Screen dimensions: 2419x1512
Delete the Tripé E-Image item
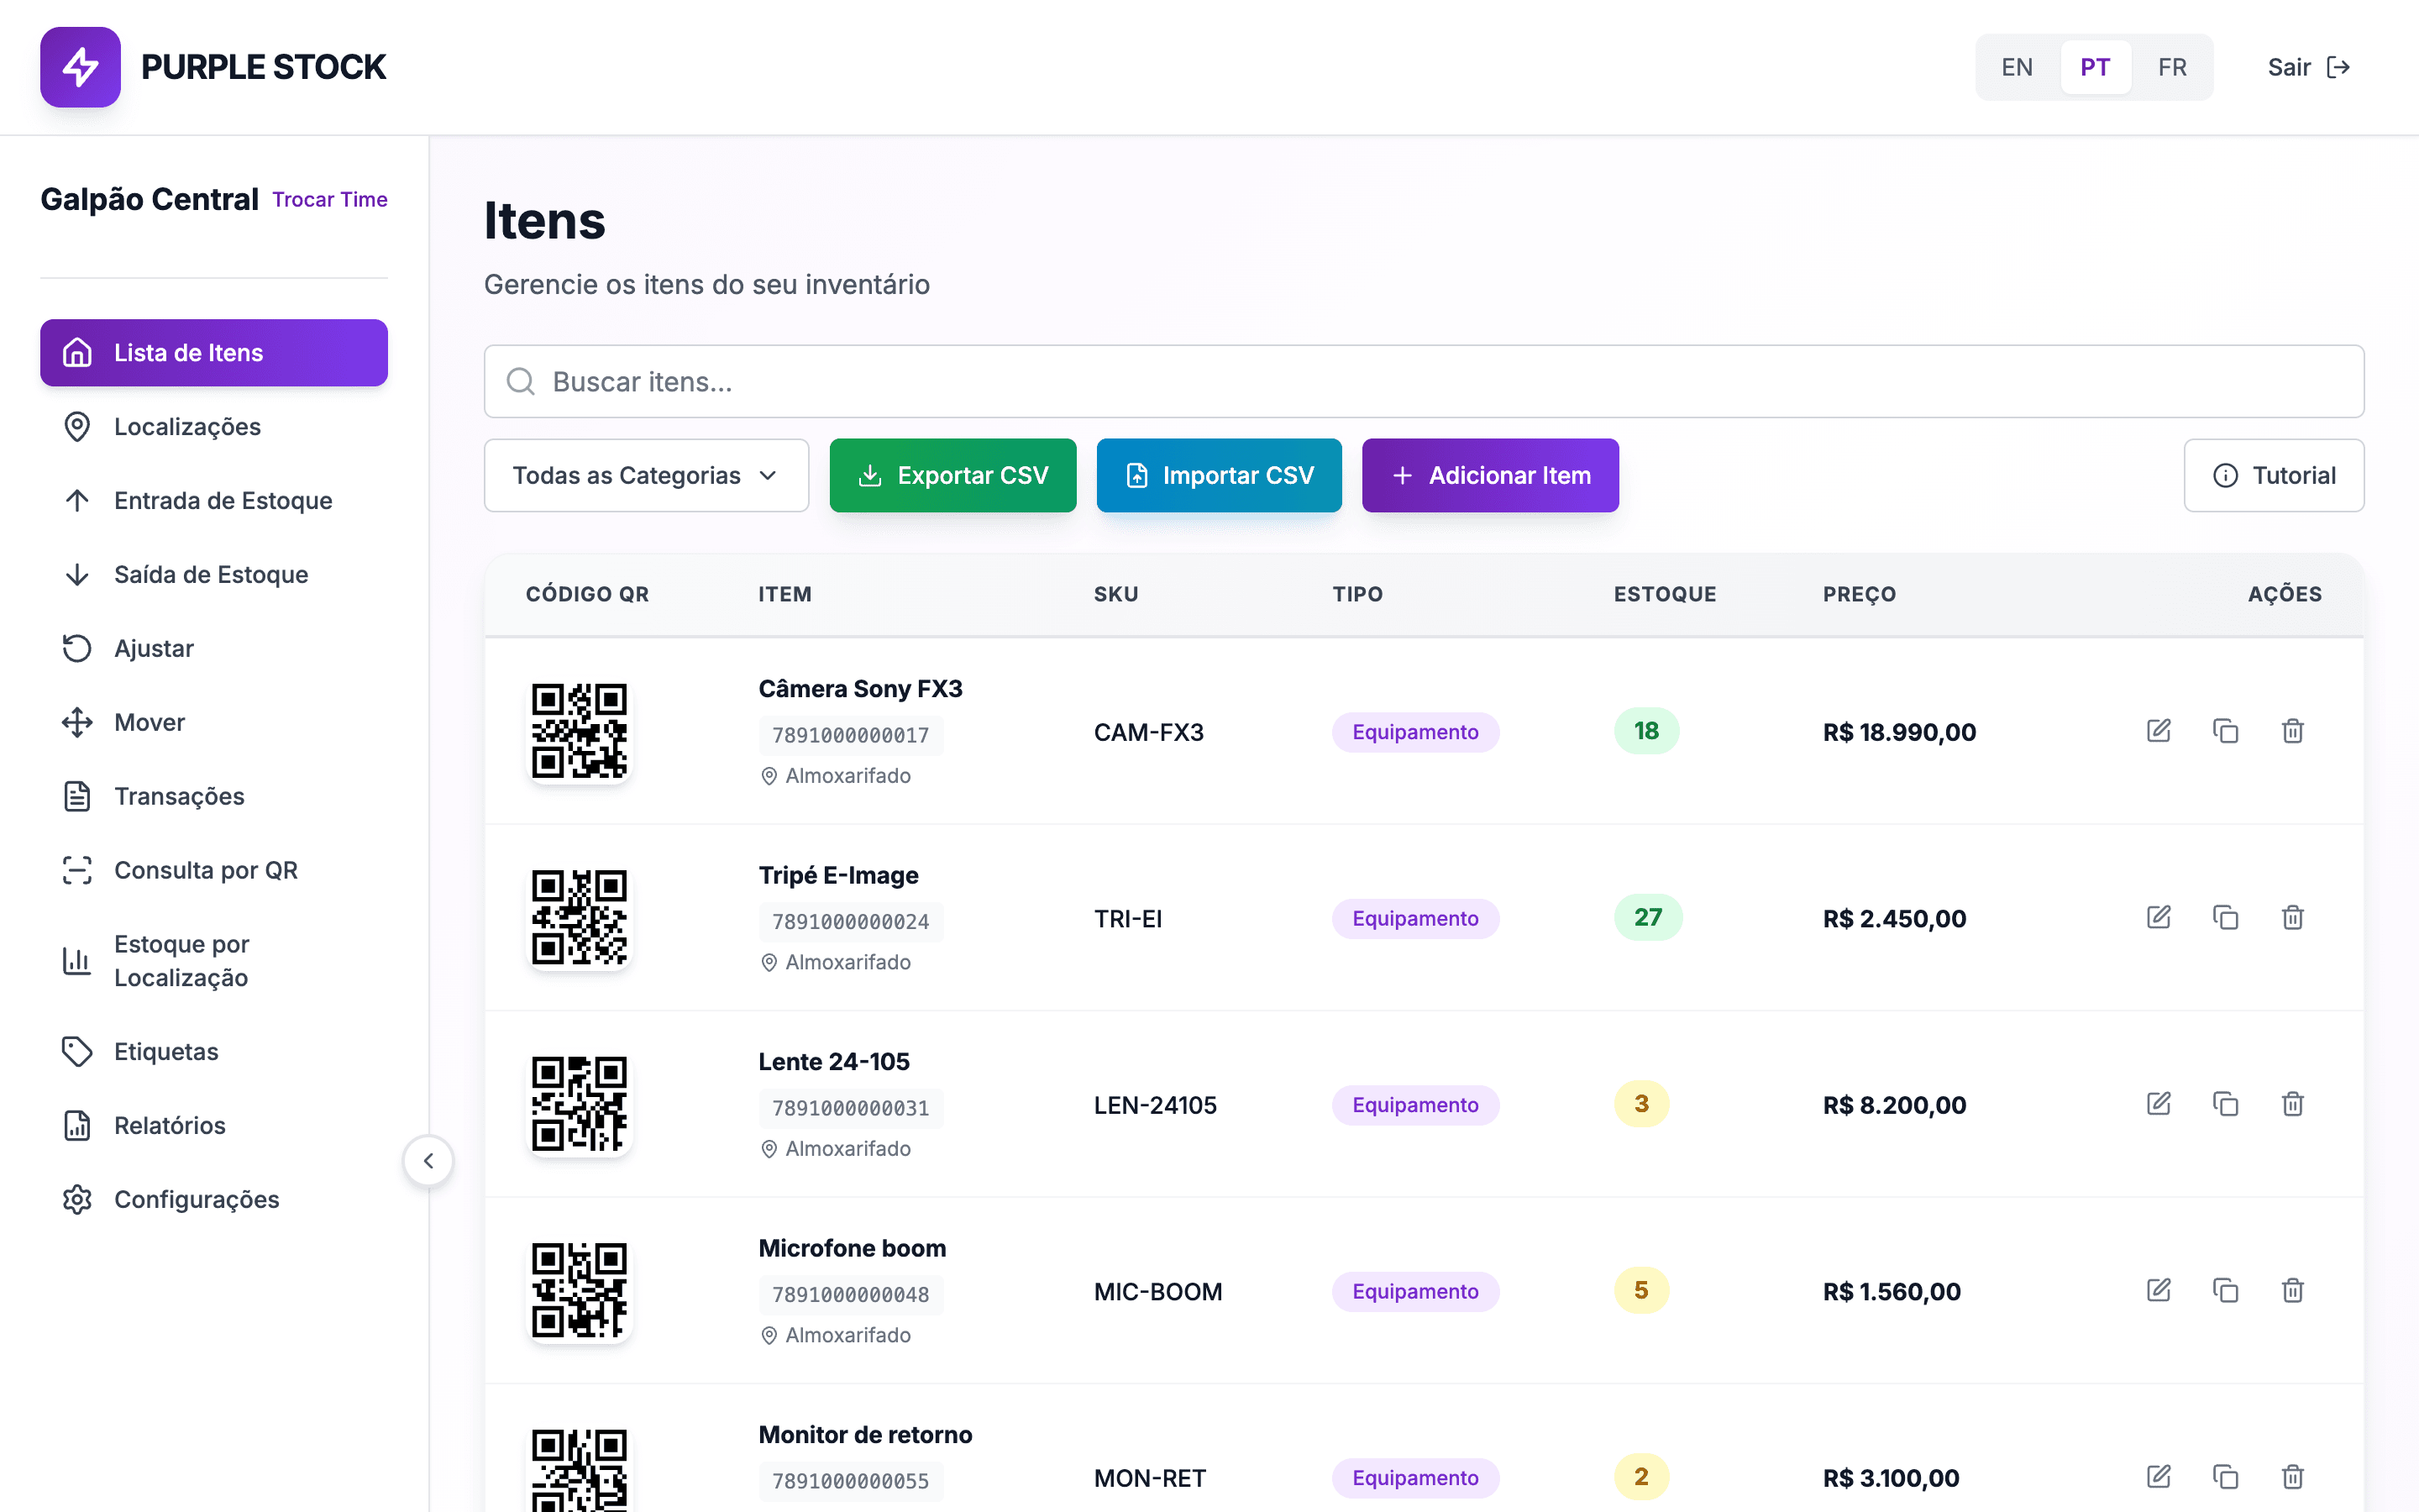tap(2292, 917)
